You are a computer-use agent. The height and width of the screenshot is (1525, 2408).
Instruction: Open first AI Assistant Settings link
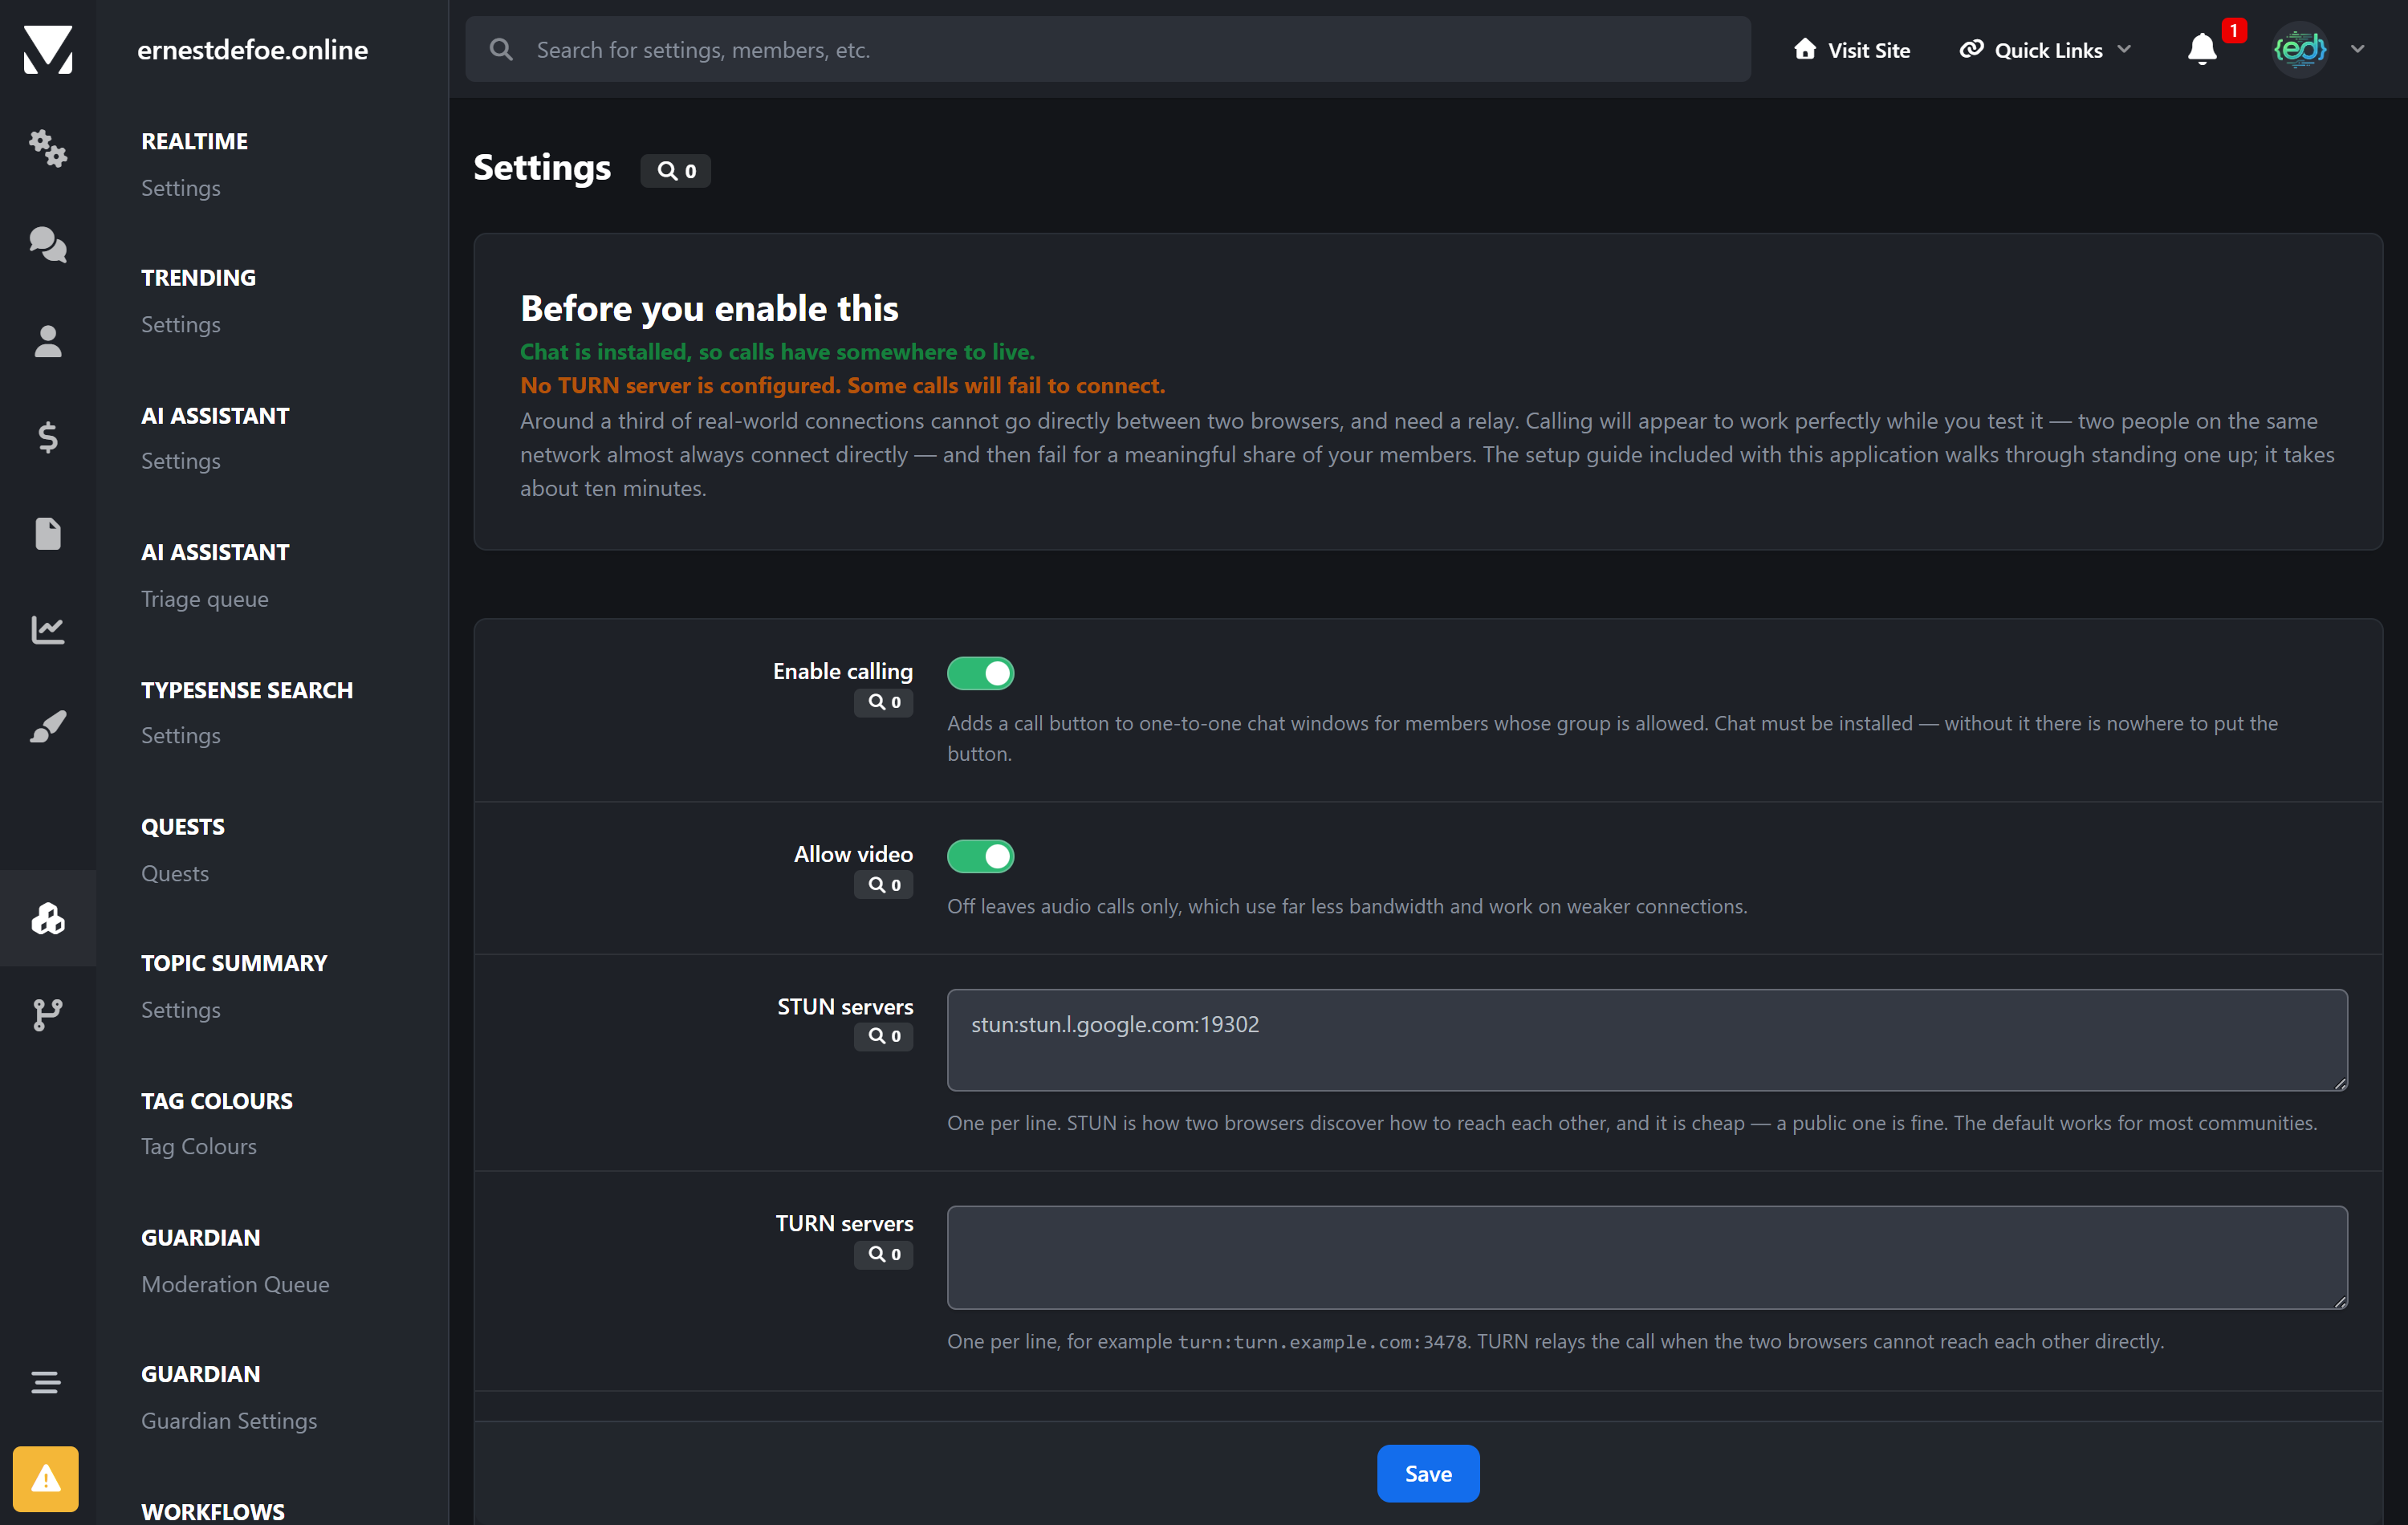(181, 461)
